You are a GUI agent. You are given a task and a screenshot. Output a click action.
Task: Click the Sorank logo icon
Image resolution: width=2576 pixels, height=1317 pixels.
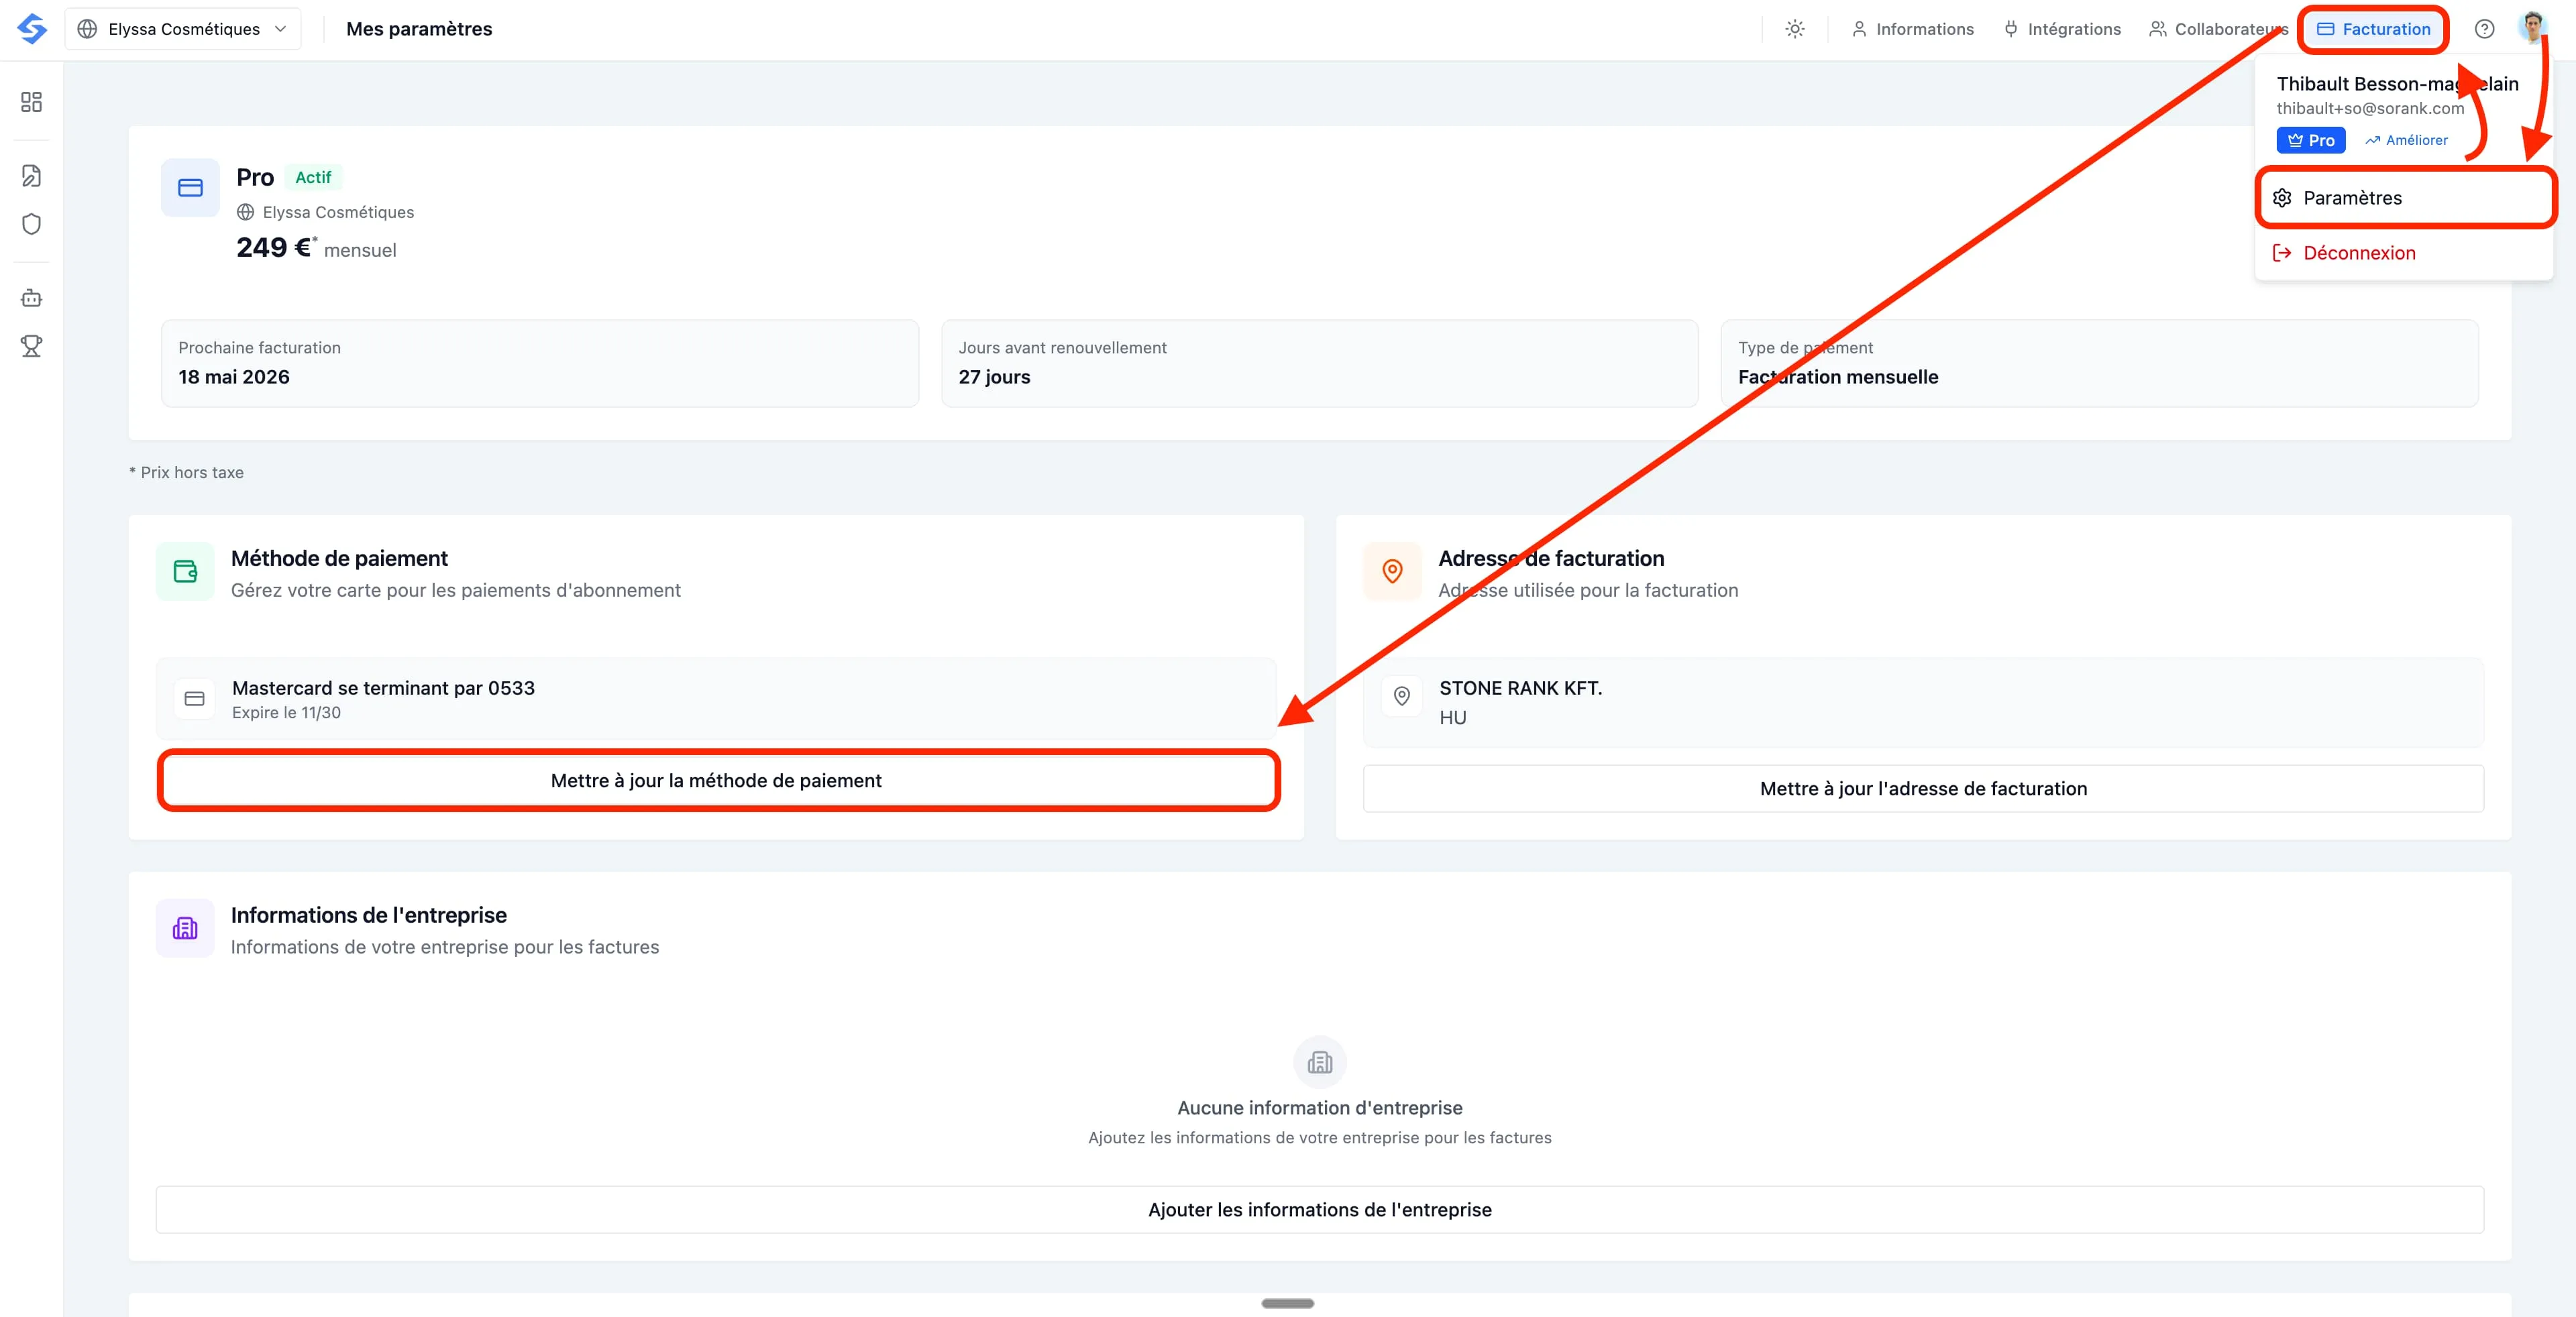[31, 29]
